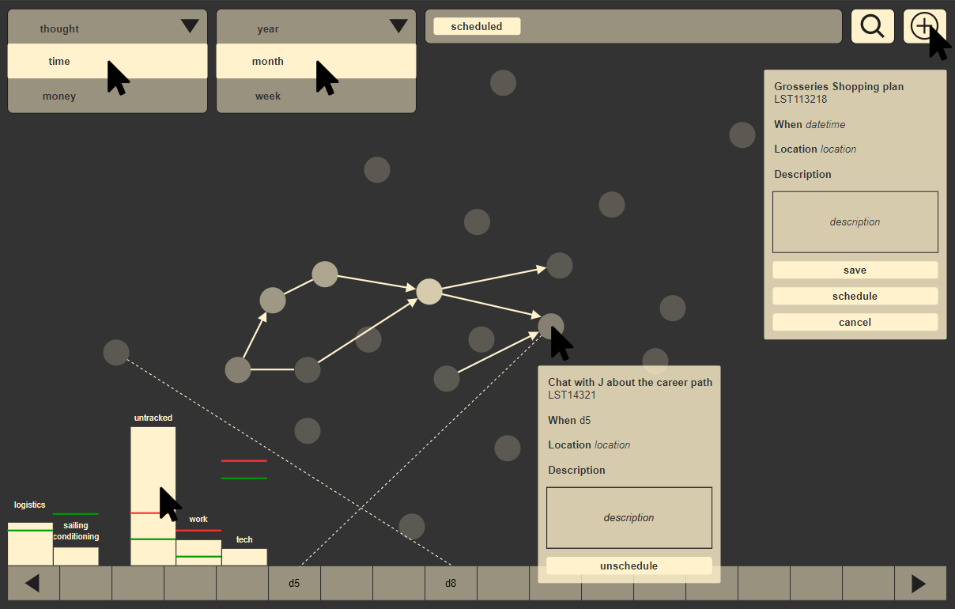Click the plus circle add icon
This screenshot has height=609, width=955.
923,26
